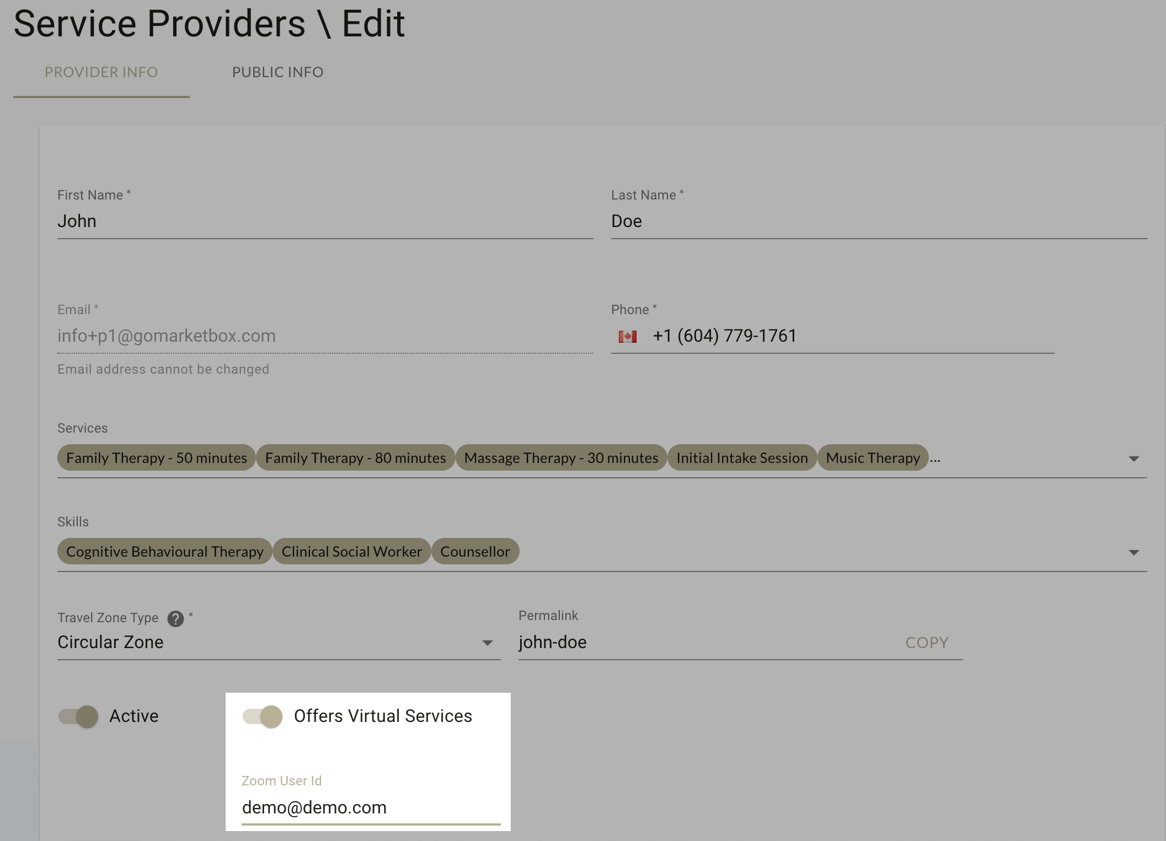
Task: Enable the Offers Virtual Services toggle
Action: [x=263, y=716]
